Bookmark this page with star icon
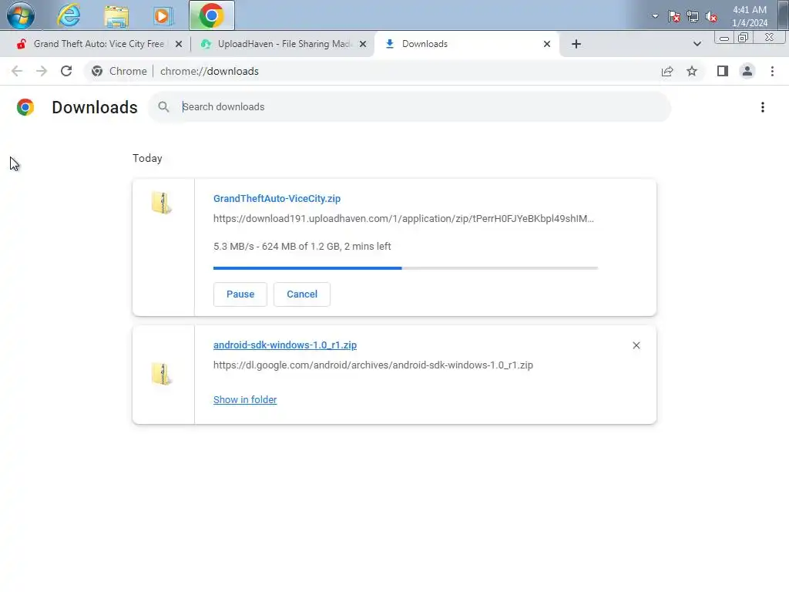 [x=692, y=71]
